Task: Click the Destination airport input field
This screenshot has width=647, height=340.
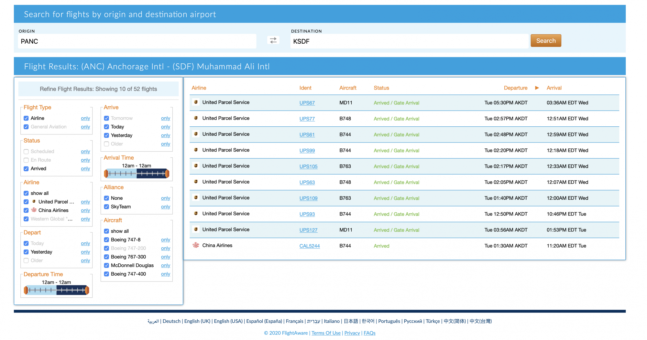Action: pos(409,41)
